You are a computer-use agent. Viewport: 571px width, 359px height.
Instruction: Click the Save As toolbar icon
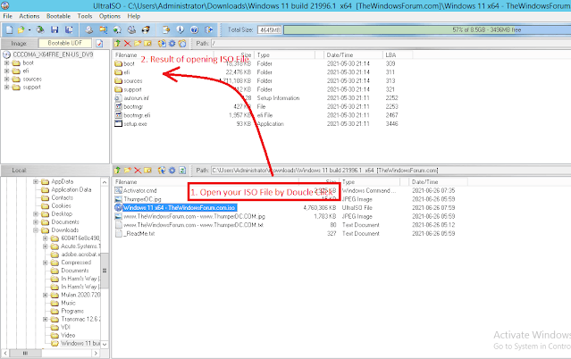click(69, 29)
